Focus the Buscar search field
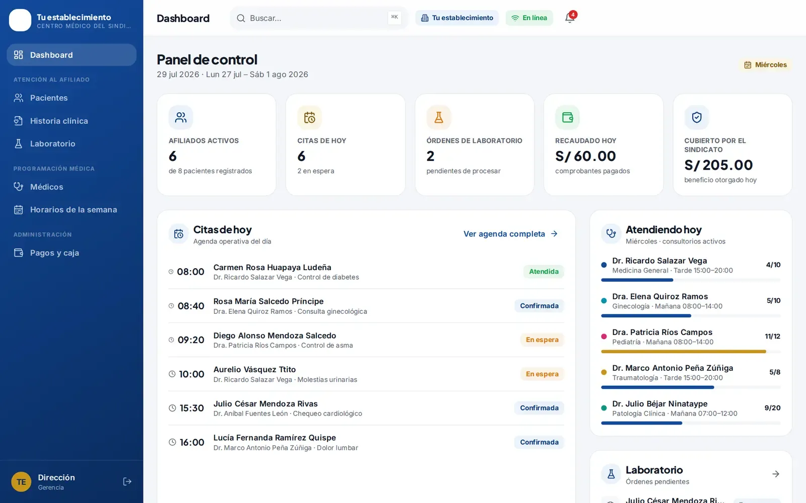This screenshot has height=503, width=806. point(318,18)
